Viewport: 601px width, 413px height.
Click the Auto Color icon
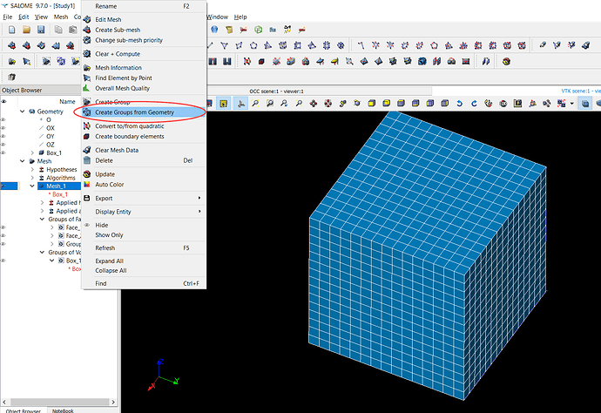[87, 184]
